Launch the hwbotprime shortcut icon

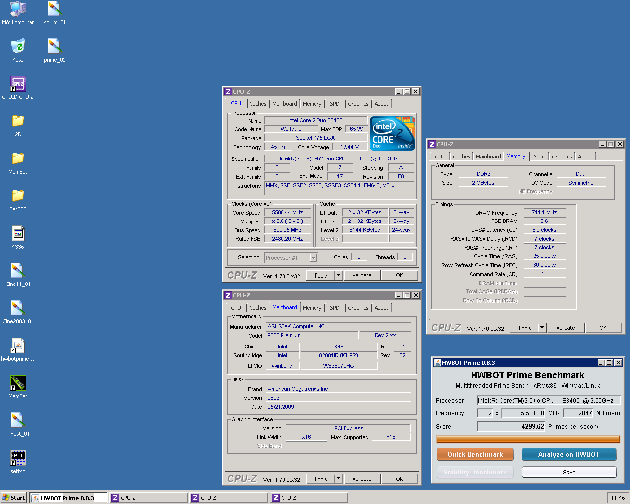(x=18, y=350)
